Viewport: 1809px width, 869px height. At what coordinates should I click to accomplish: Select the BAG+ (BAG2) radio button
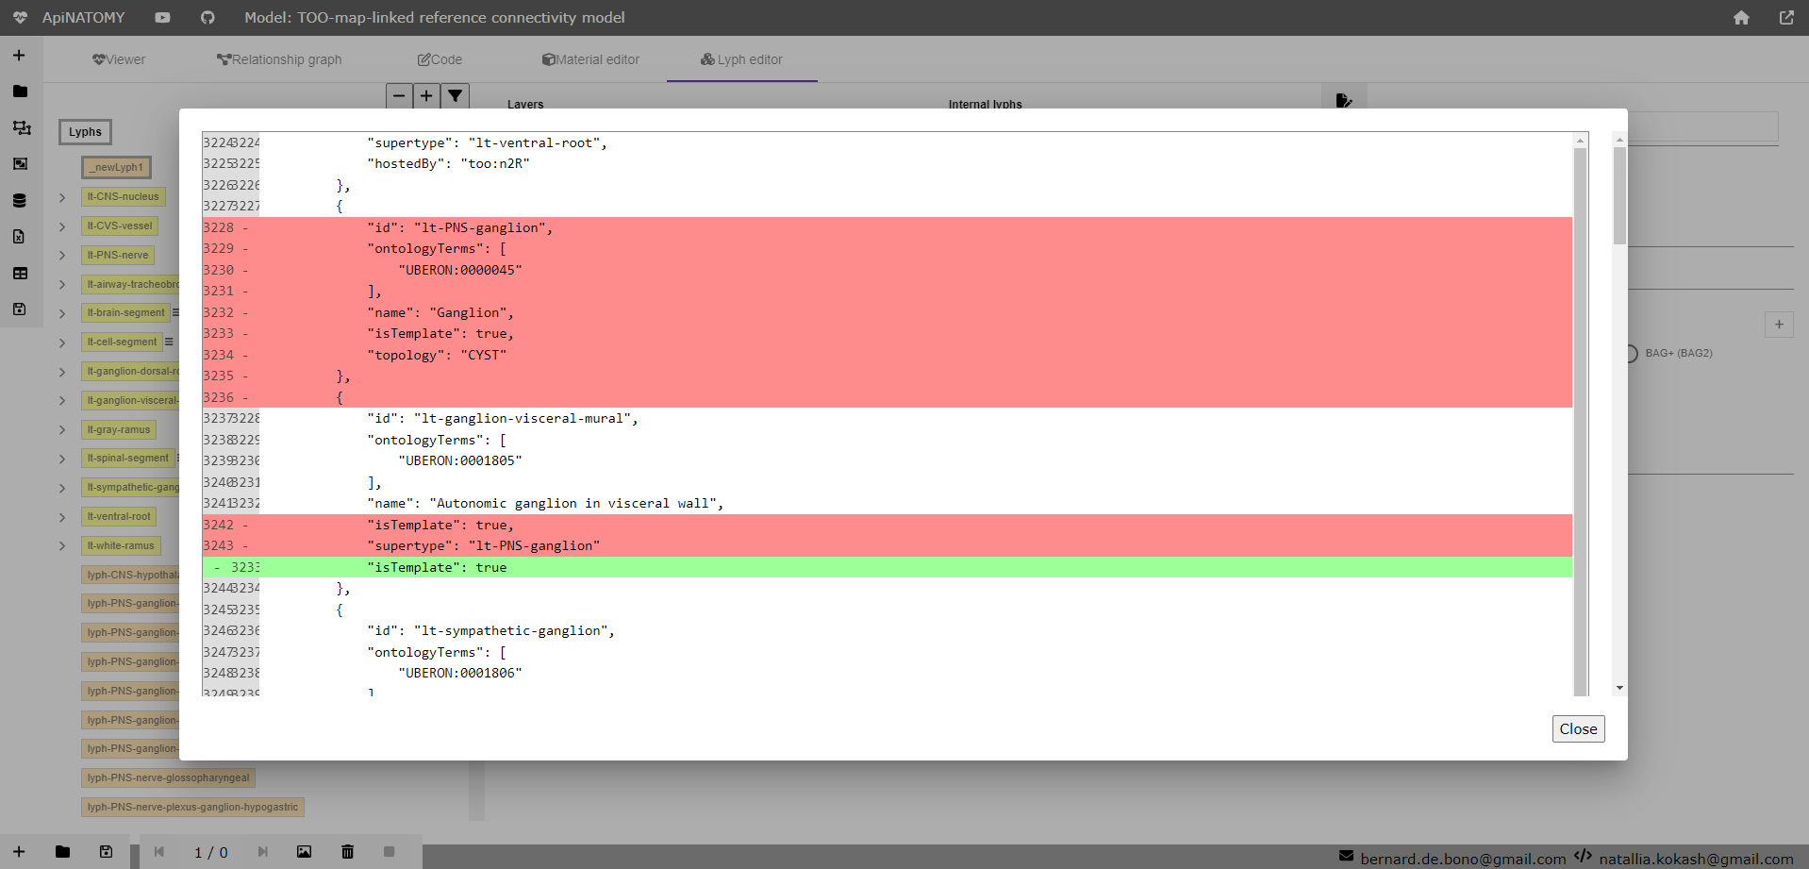click(x=1631, y=354)
